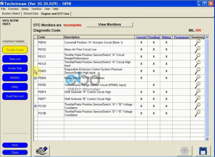Open summary magnifier for P0123
This screenshot has width=215, height=157.
198,64
